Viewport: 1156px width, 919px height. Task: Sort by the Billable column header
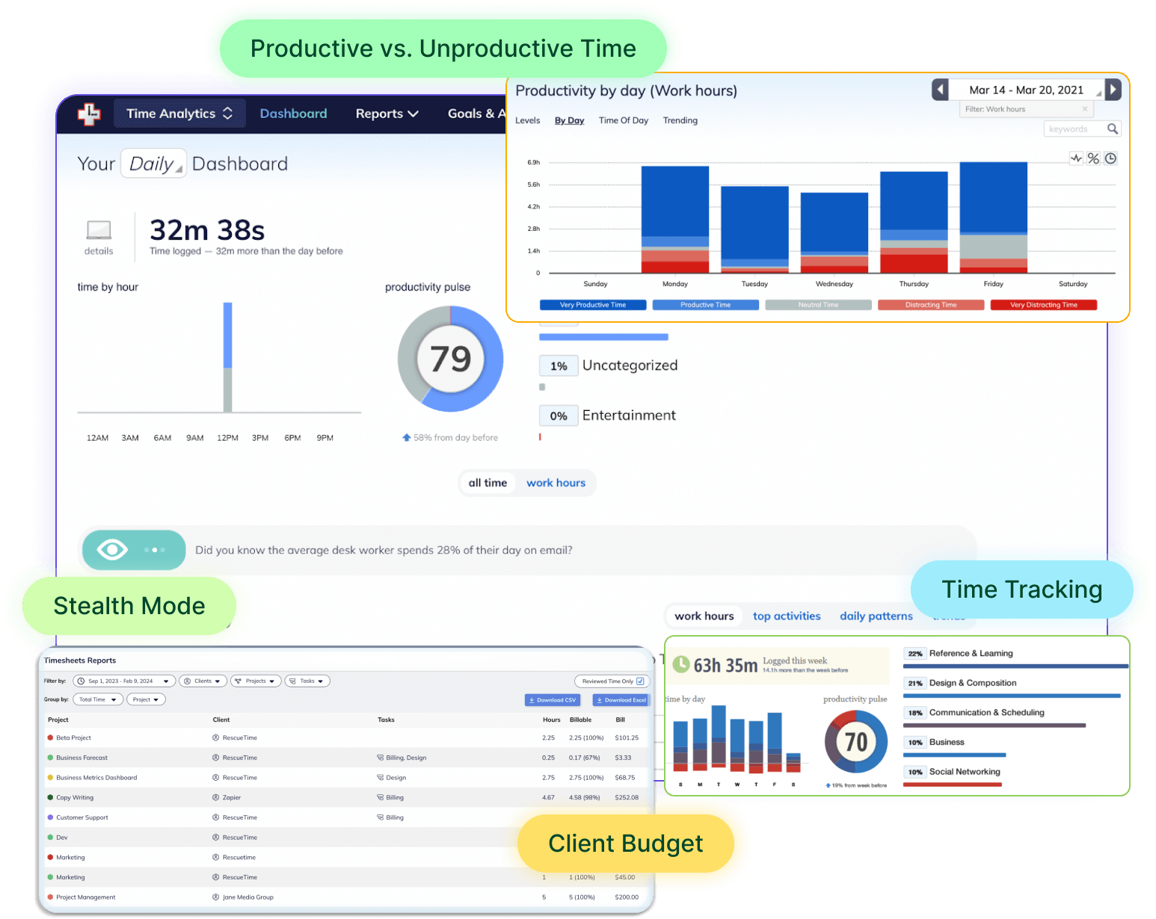(581, 720)
